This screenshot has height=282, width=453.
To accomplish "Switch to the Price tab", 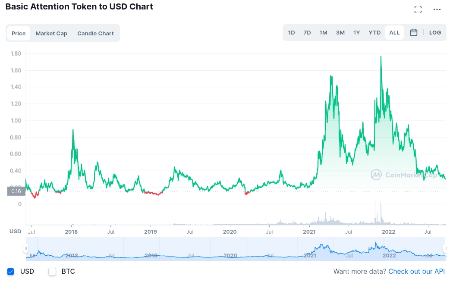I will click(19, 33).
